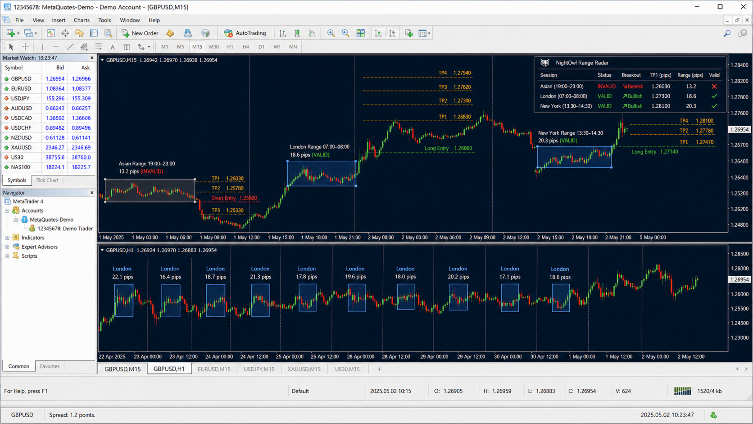Viewport: 753px width, 424px height.
Task: Click the zoom out chart icon
Action: click(345, 33)
